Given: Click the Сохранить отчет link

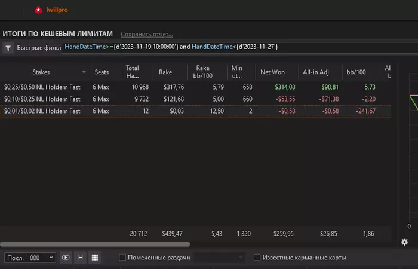Looking at the screenshot, I should click(x=147, y=34).
